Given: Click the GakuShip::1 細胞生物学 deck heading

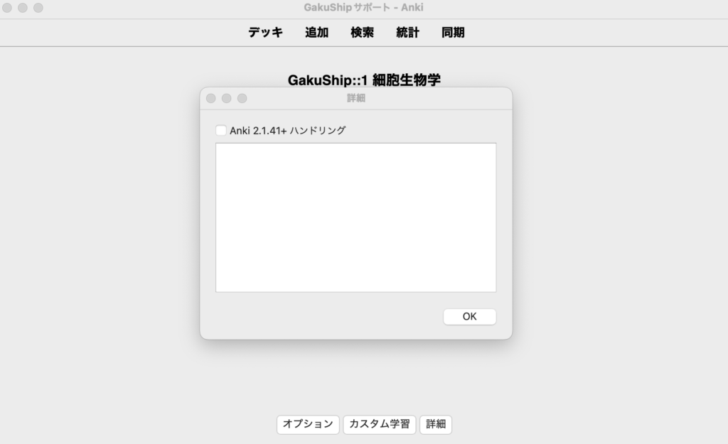Looking at the screenshot, I should coord(363,80).
